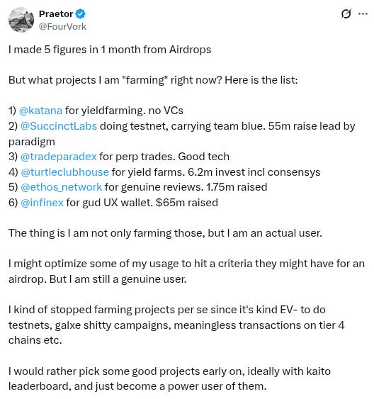The width and height of the screenshot is (374, 399).
Task: Click the "$65m raised" text
Action: point(187,203)
